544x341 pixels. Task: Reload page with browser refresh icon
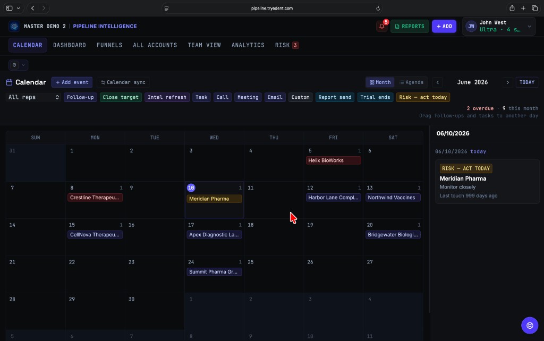pos(378,8)
